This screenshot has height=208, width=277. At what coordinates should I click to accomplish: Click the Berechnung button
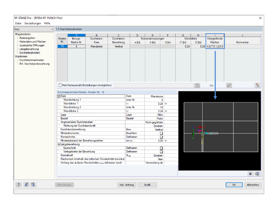[64, 185]
